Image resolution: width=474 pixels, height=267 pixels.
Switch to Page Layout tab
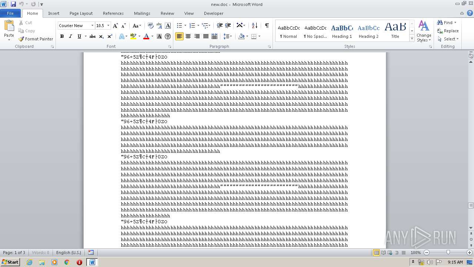[x=81, y=13]
